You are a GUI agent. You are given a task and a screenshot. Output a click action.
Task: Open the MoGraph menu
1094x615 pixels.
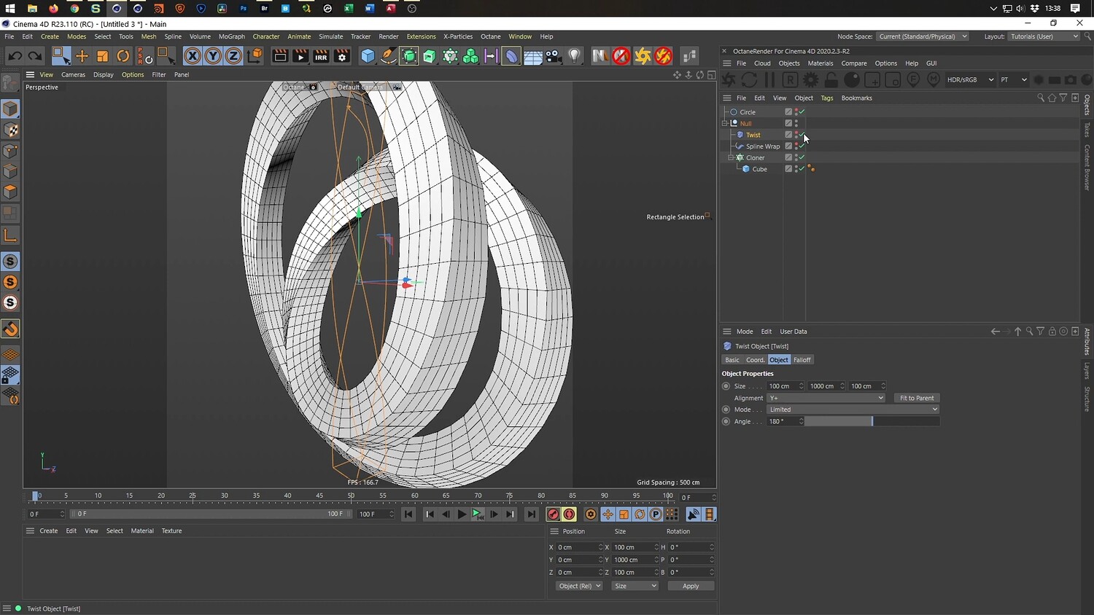coord(231,36)
